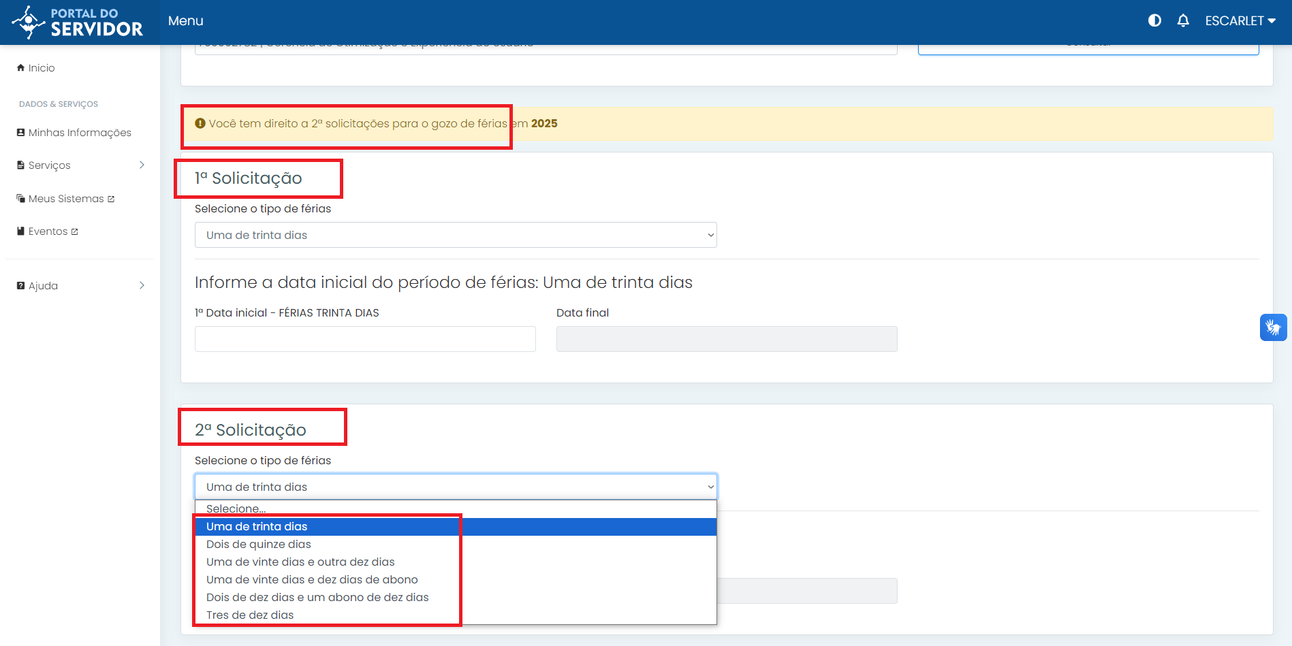
Task: Open the notifications bell
Action: (x=1183, y=20)
